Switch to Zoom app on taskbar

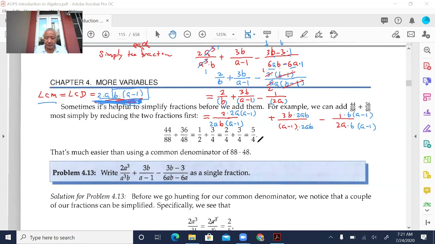pos(243,237)
